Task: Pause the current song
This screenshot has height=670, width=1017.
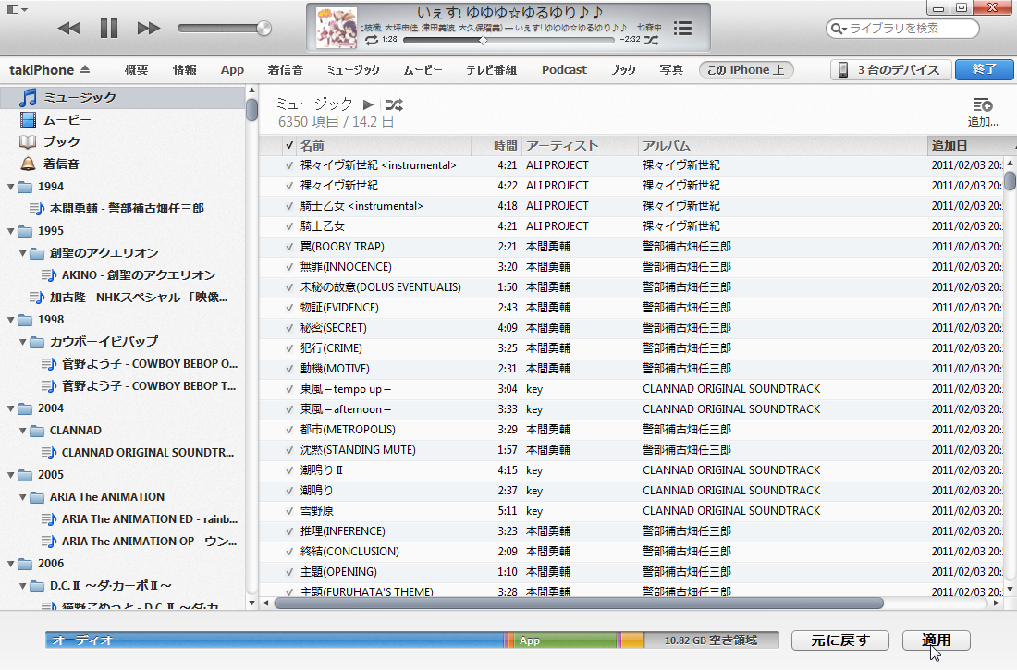Action: click(x=109, y=28)
